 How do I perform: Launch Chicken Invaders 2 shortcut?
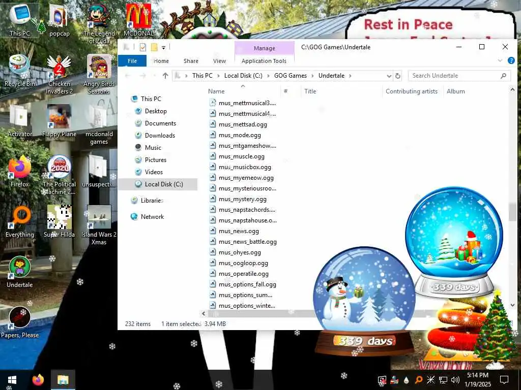pos(59,74)
